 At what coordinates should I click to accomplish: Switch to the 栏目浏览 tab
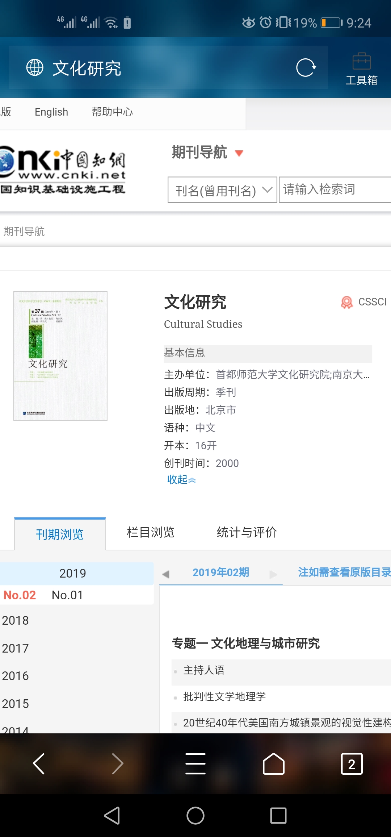[x=151, y=532]
